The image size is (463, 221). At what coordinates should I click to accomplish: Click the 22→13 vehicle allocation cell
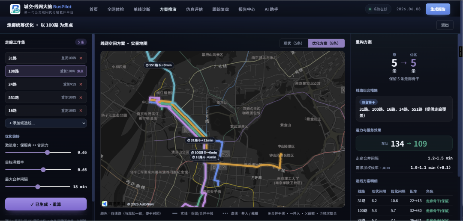(x=414, y=201)
